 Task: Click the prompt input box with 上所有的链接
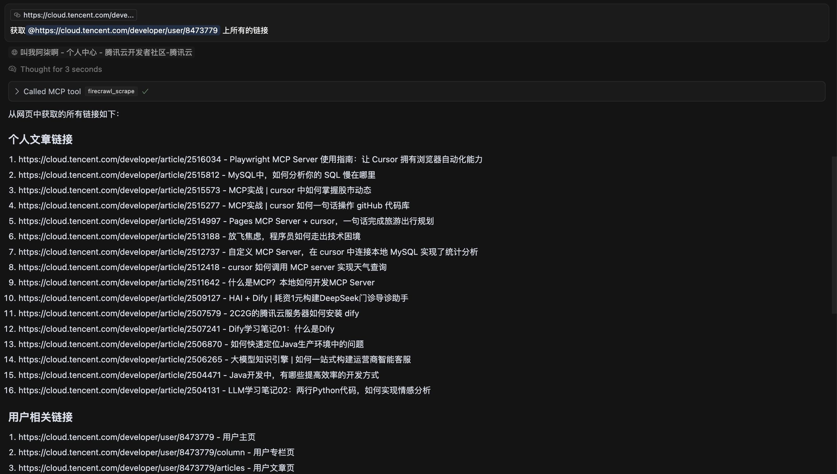pyautogui.click(x=417, y=23)
